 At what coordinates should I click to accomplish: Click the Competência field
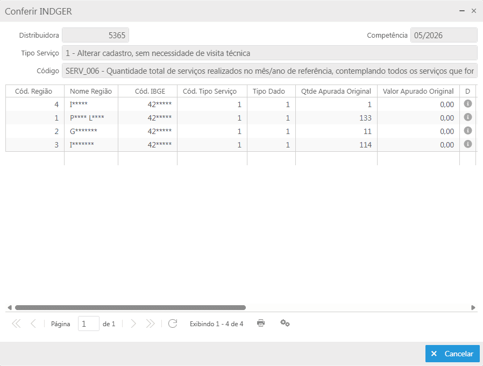click(x=444, y=35)
